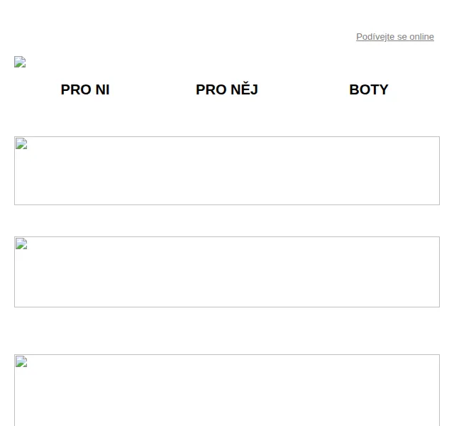Select the lowest banner's missing image icon
The width and height of the screenshot is (454, 426).
pyautogui.click(x=21, y=361)
